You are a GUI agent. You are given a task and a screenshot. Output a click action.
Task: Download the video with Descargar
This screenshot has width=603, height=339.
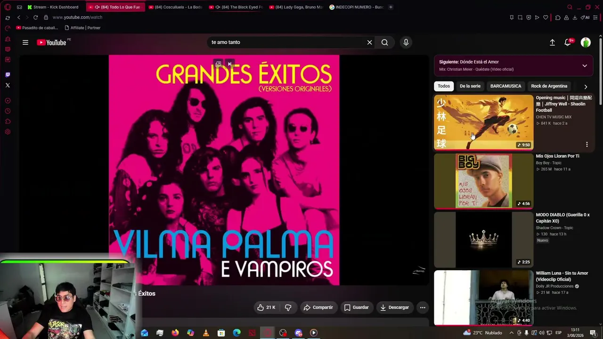[395, 307]
